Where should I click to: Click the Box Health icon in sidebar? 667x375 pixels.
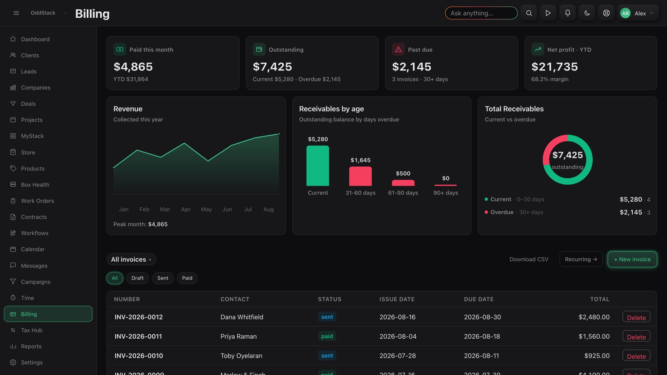(13, 185)
